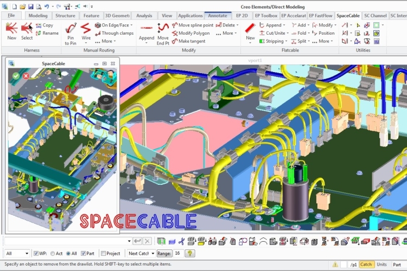
Task: Click the Open folder icon
Action: (23, 7)
